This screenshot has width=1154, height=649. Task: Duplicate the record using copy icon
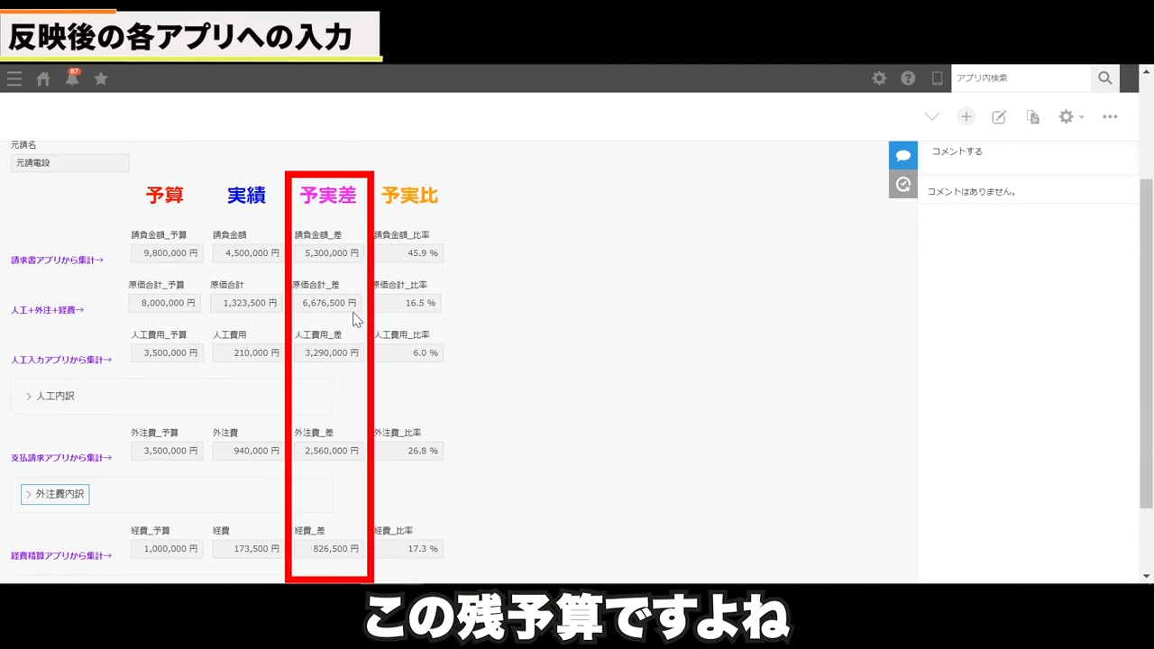pos(1033,117)
